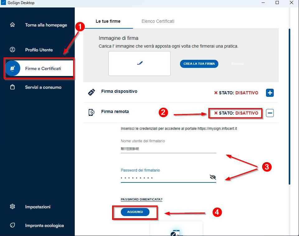
Task: Click the Profilo Utente person icon
Action: point(12,50)
